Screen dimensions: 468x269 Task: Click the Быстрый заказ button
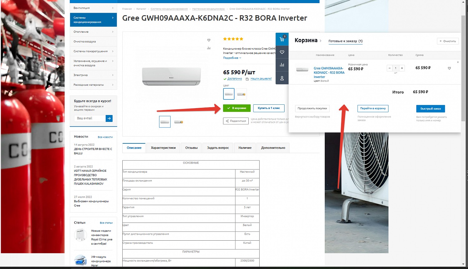click(431, 108)
